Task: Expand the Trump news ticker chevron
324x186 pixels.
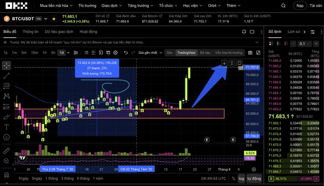Action: tap(257, 42)
